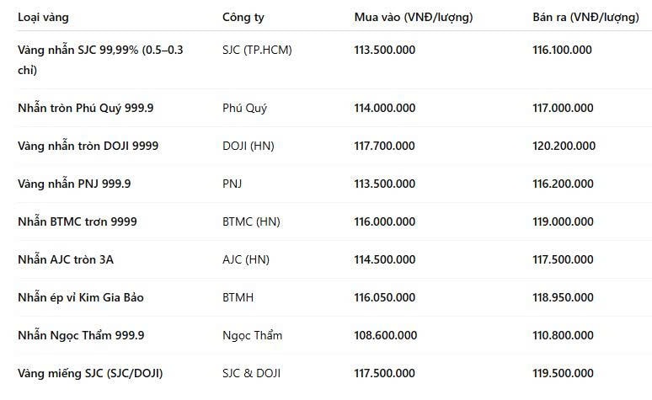Select Nhẫn ép vỉ Kim Gia Bảo

[81, 297]
